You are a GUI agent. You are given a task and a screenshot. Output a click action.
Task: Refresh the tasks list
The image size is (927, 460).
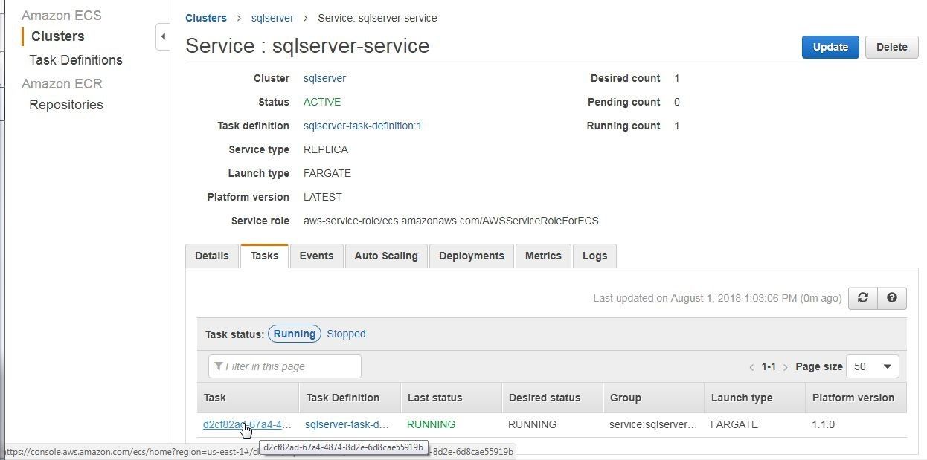click(863, 298)
